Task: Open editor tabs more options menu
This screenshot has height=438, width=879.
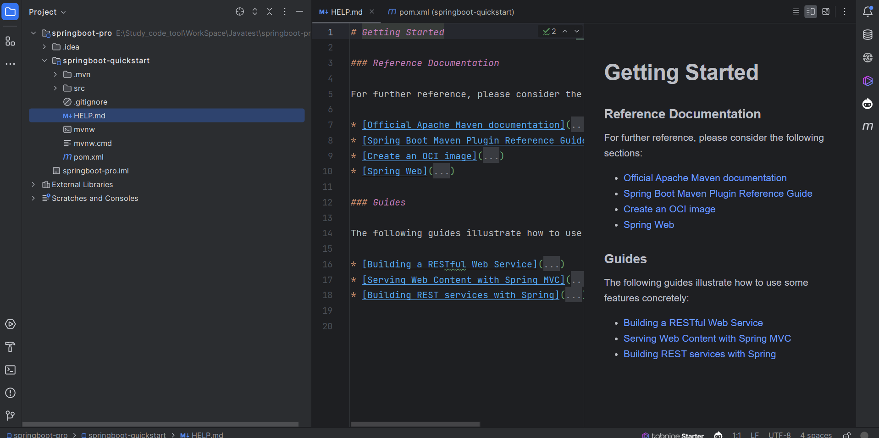Action: [x=845, y=12]
